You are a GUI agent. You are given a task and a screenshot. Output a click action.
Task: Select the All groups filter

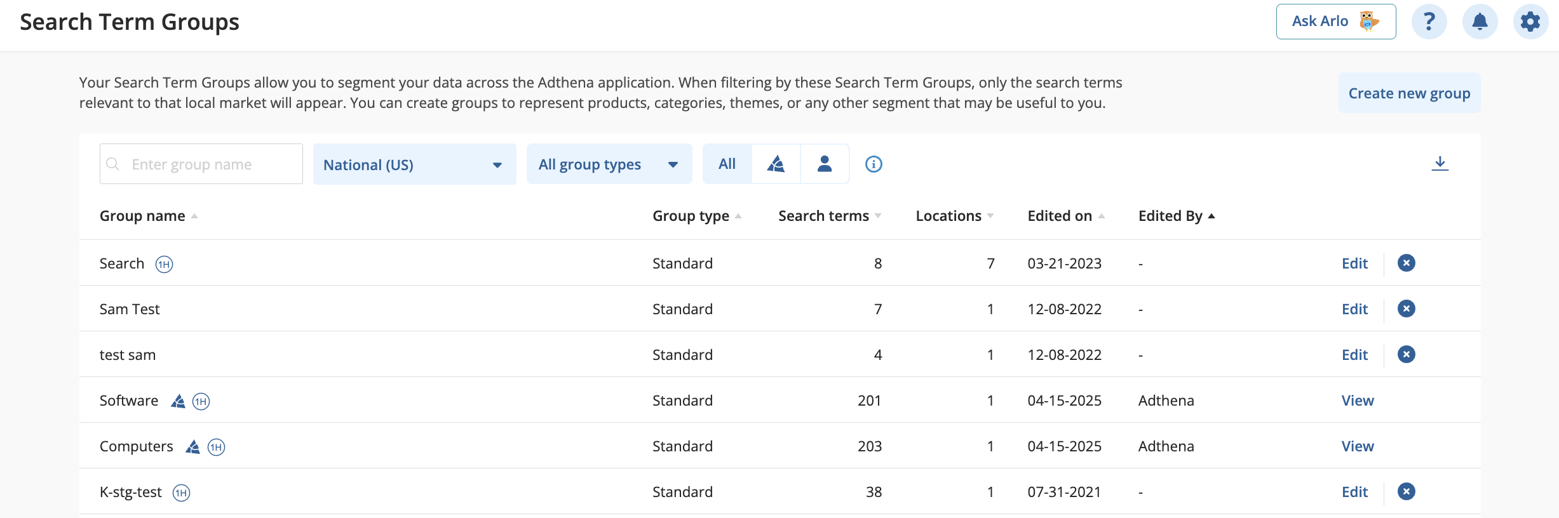click(727, 164)
